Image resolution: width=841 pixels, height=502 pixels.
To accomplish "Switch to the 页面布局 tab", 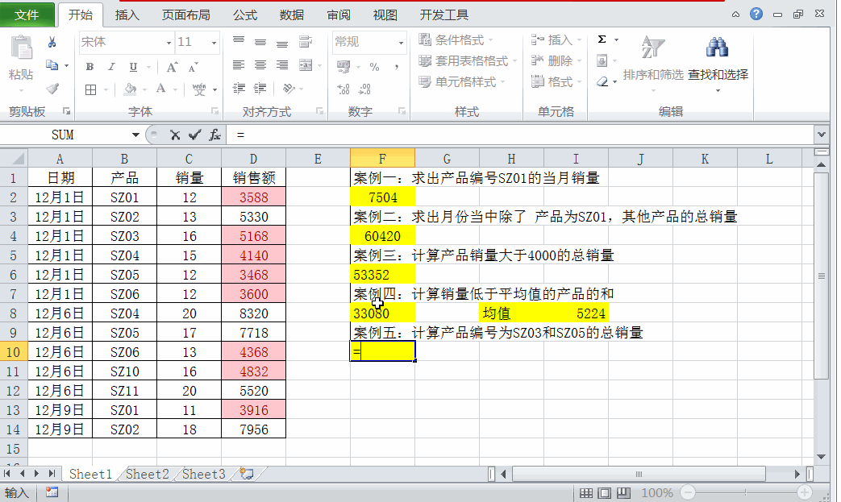I will coord(186,15).
